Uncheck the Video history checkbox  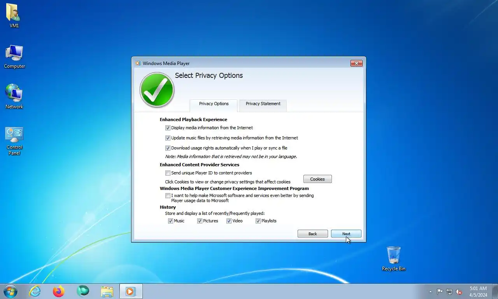pos(229,221)
